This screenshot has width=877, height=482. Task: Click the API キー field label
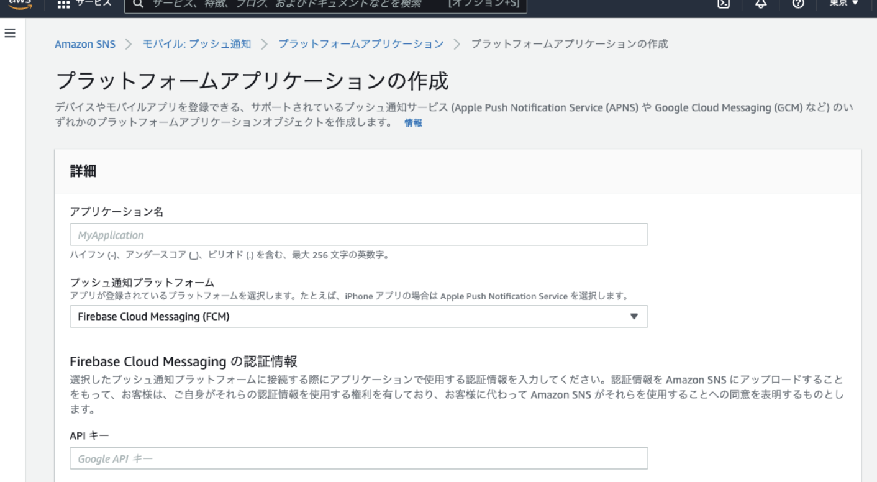pyautogui.click(x=89, y=435)
